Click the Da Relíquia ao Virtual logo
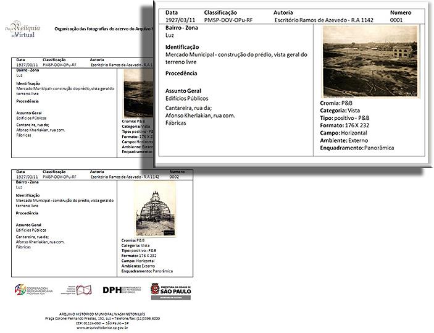Image resolution: width=434 pixels, height=333 pixels. pyautogui.click(x=20, y=29)
